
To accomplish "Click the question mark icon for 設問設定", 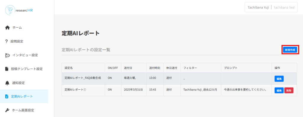I will tap(7, 41).
